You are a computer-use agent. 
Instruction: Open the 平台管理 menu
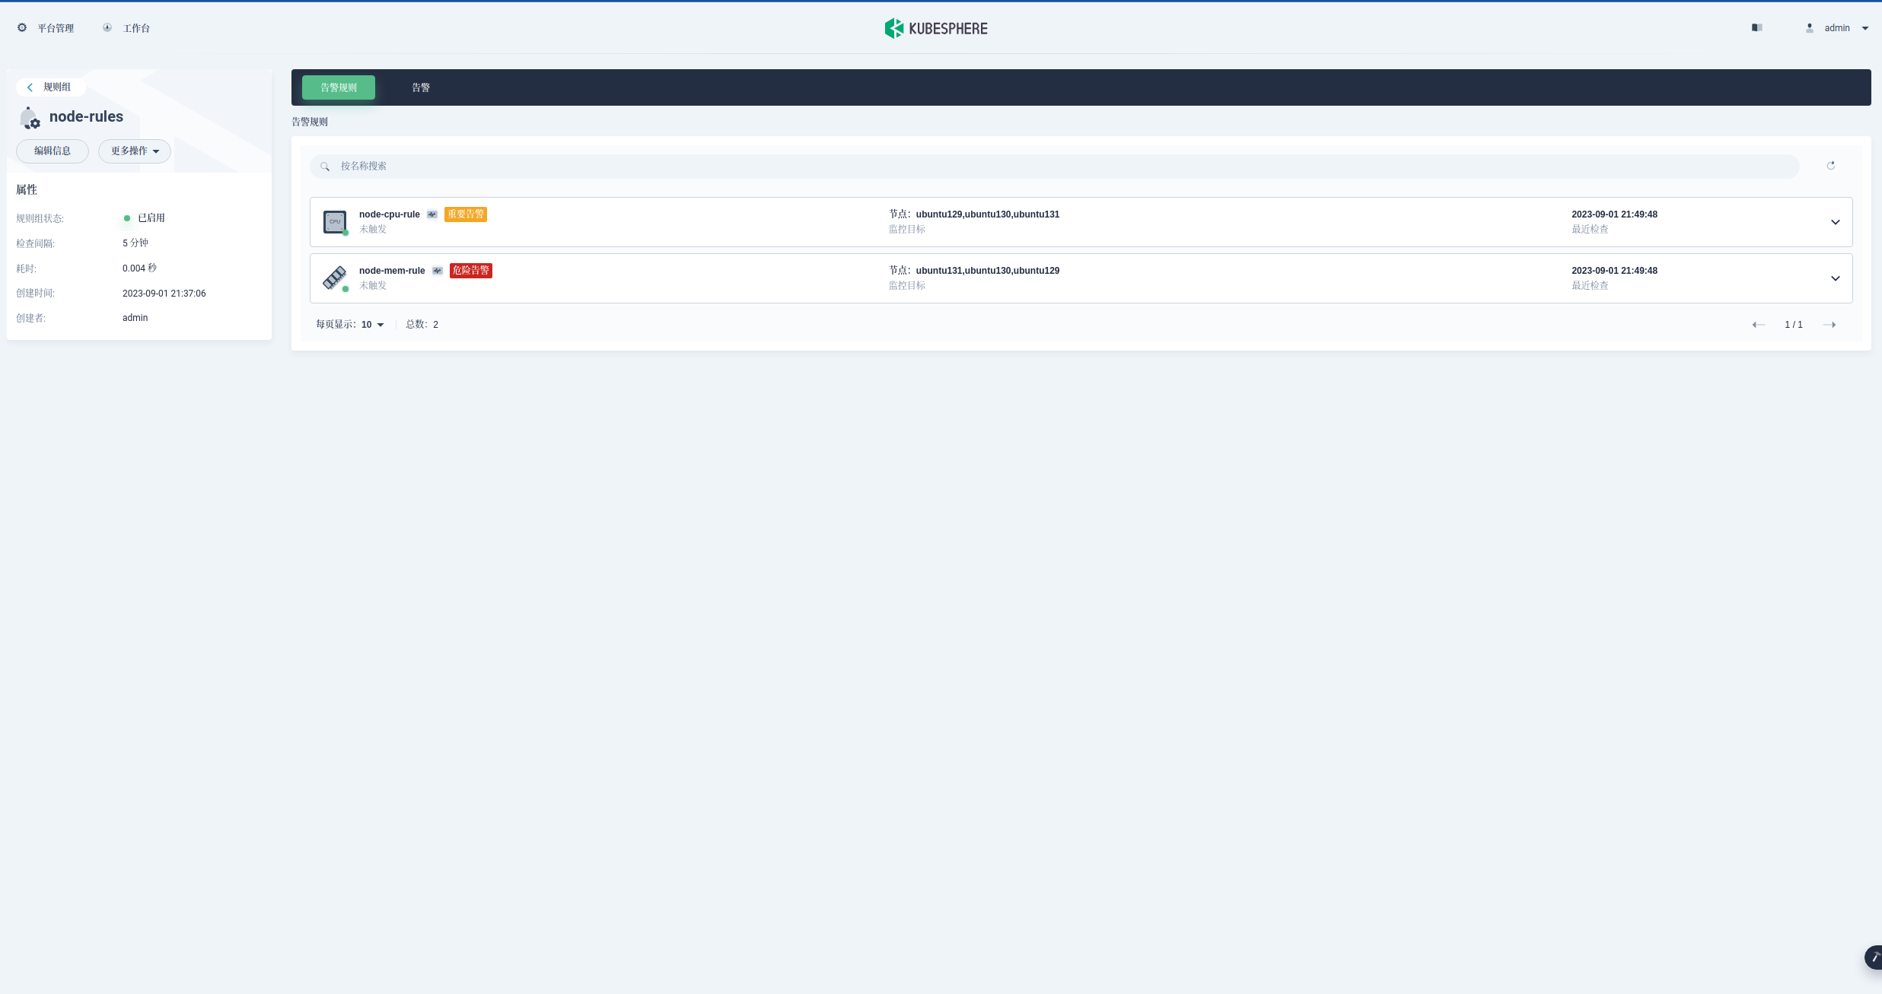pos(56,28)
